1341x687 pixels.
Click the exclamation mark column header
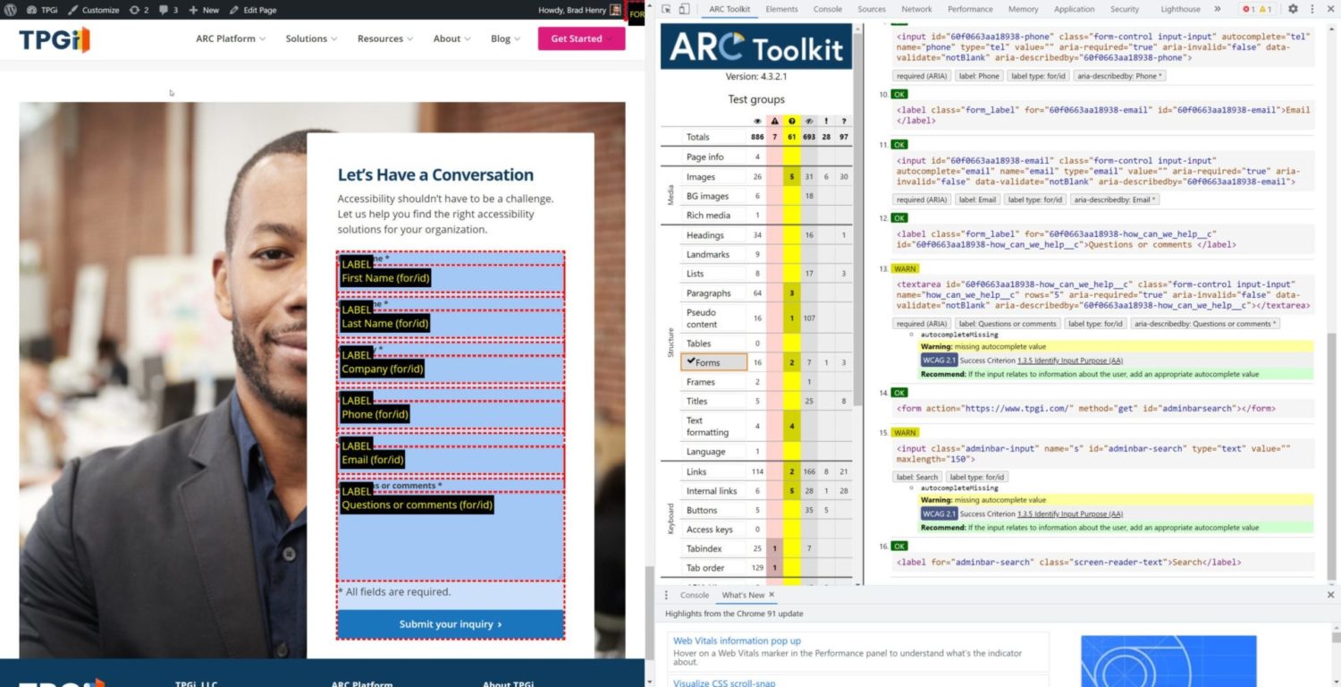pos(826,121)
